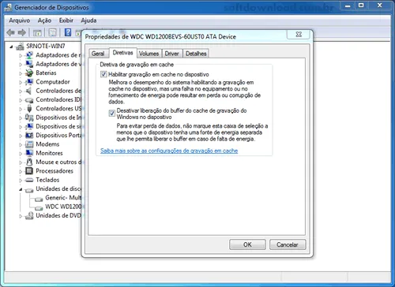Open Saiba mais sobre configurações de cache link

(169, 151)
